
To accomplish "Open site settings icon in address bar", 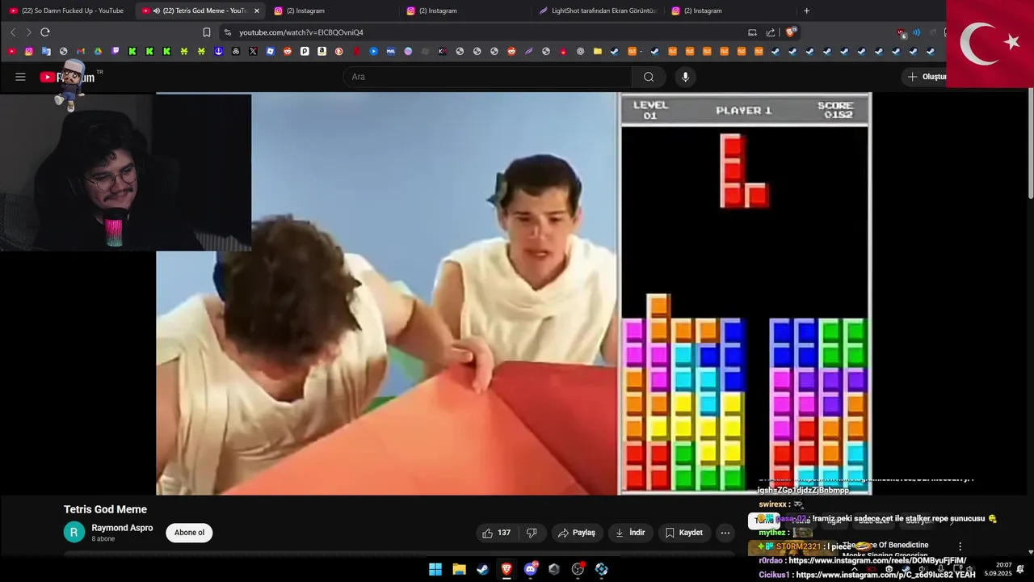I will (228, 32).
